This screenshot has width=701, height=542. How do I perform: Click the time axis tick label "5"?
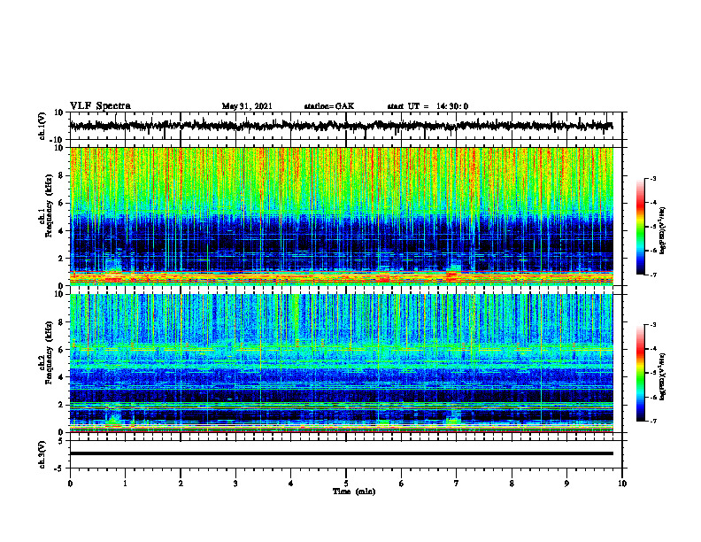346,484
